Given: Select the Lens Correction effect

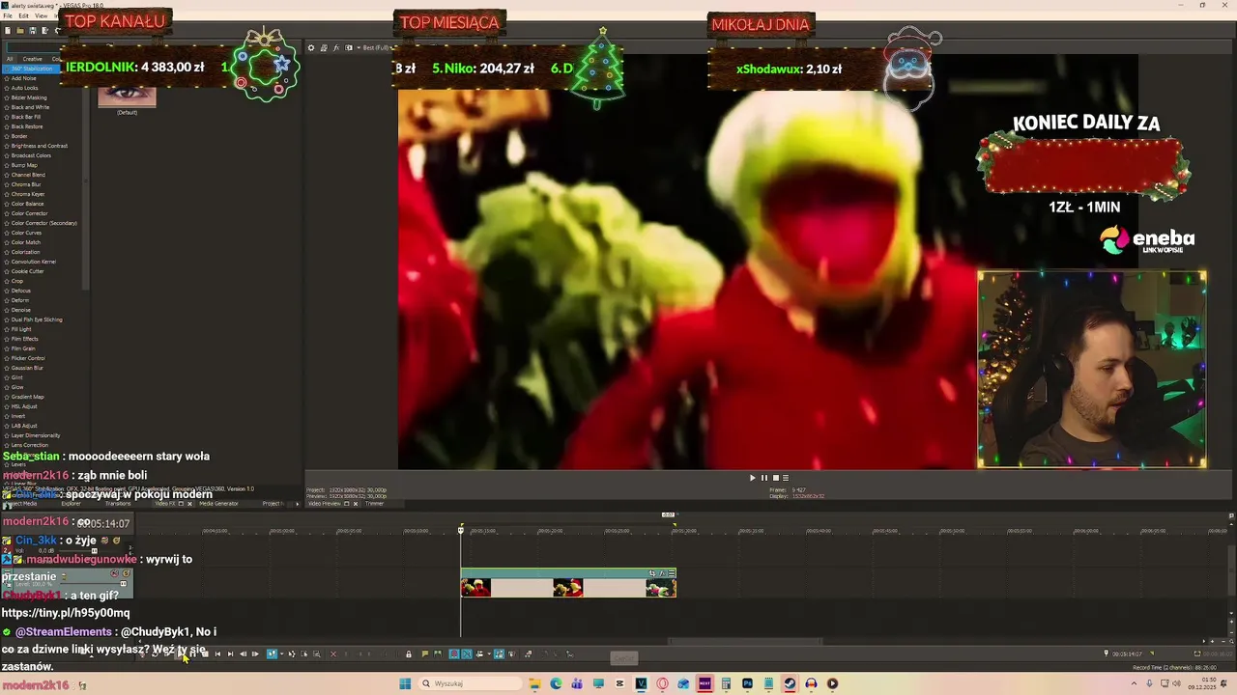Looking at the screenshot, I should point(29,445).
